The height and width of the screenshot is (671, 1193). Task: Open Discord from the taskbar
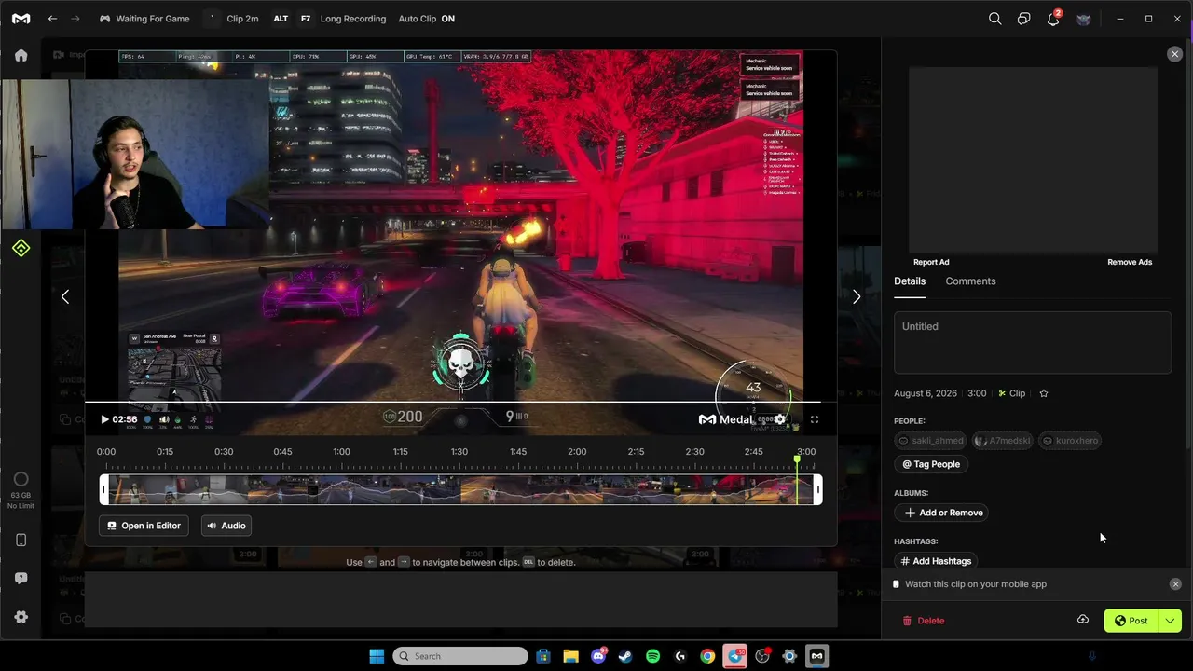598,656
